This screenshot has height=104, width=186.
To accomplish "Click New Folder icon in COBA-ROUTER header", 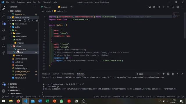I will (29, 21).
